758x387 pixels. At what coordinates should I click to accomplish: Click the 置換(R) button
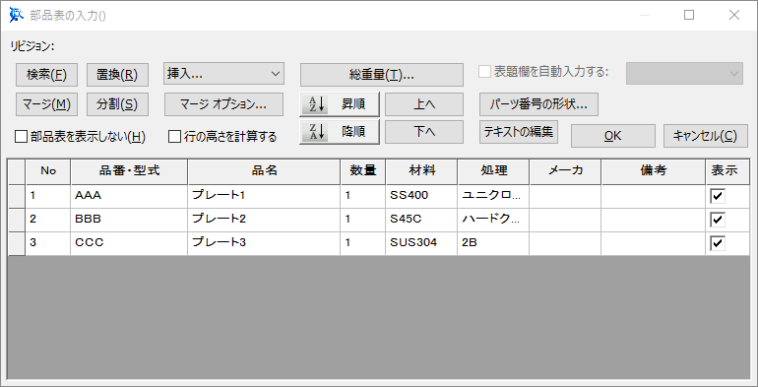click(x=117, y=75)
